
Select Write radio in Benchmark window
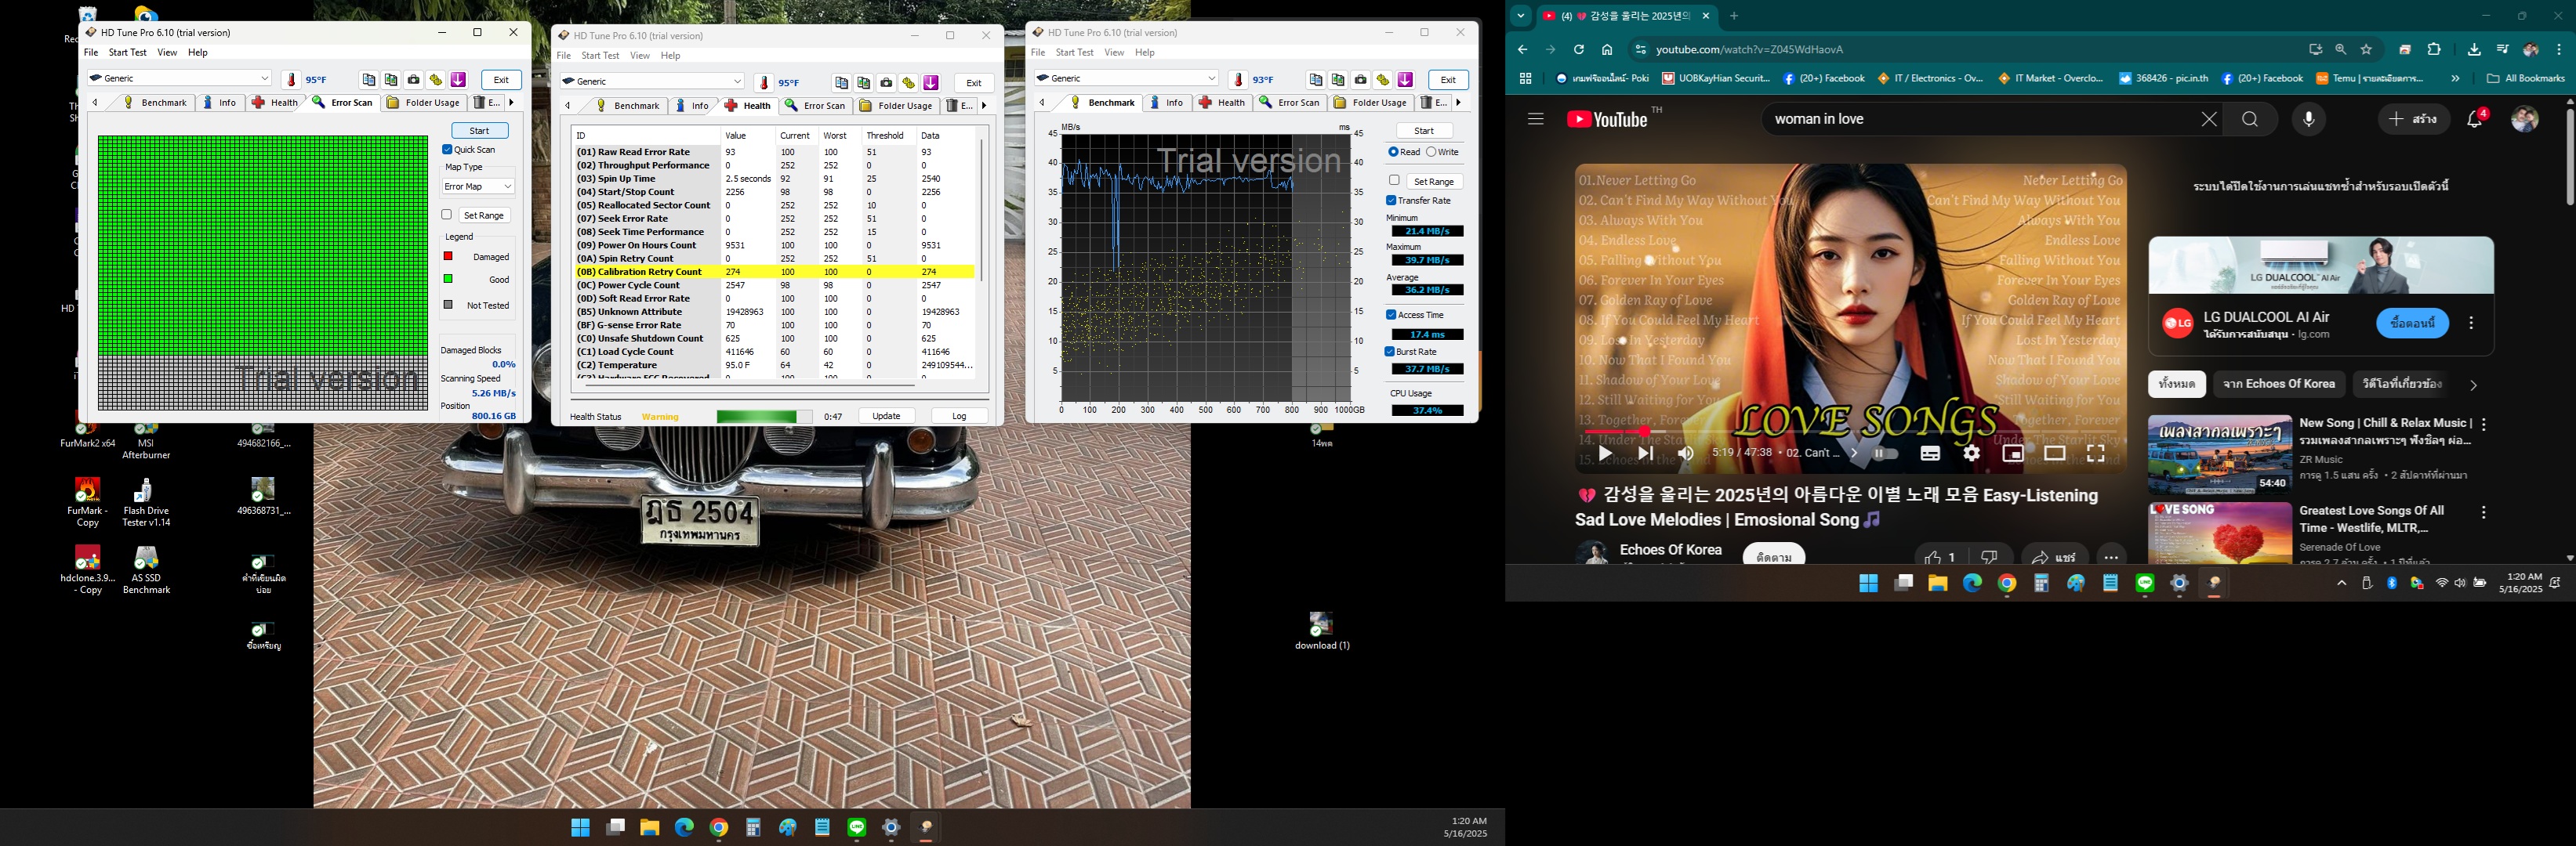(x=1431, y=152)
